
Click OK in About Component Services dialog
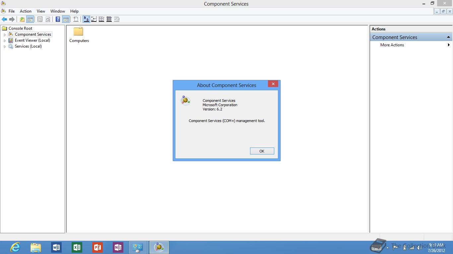pos(262,151)
